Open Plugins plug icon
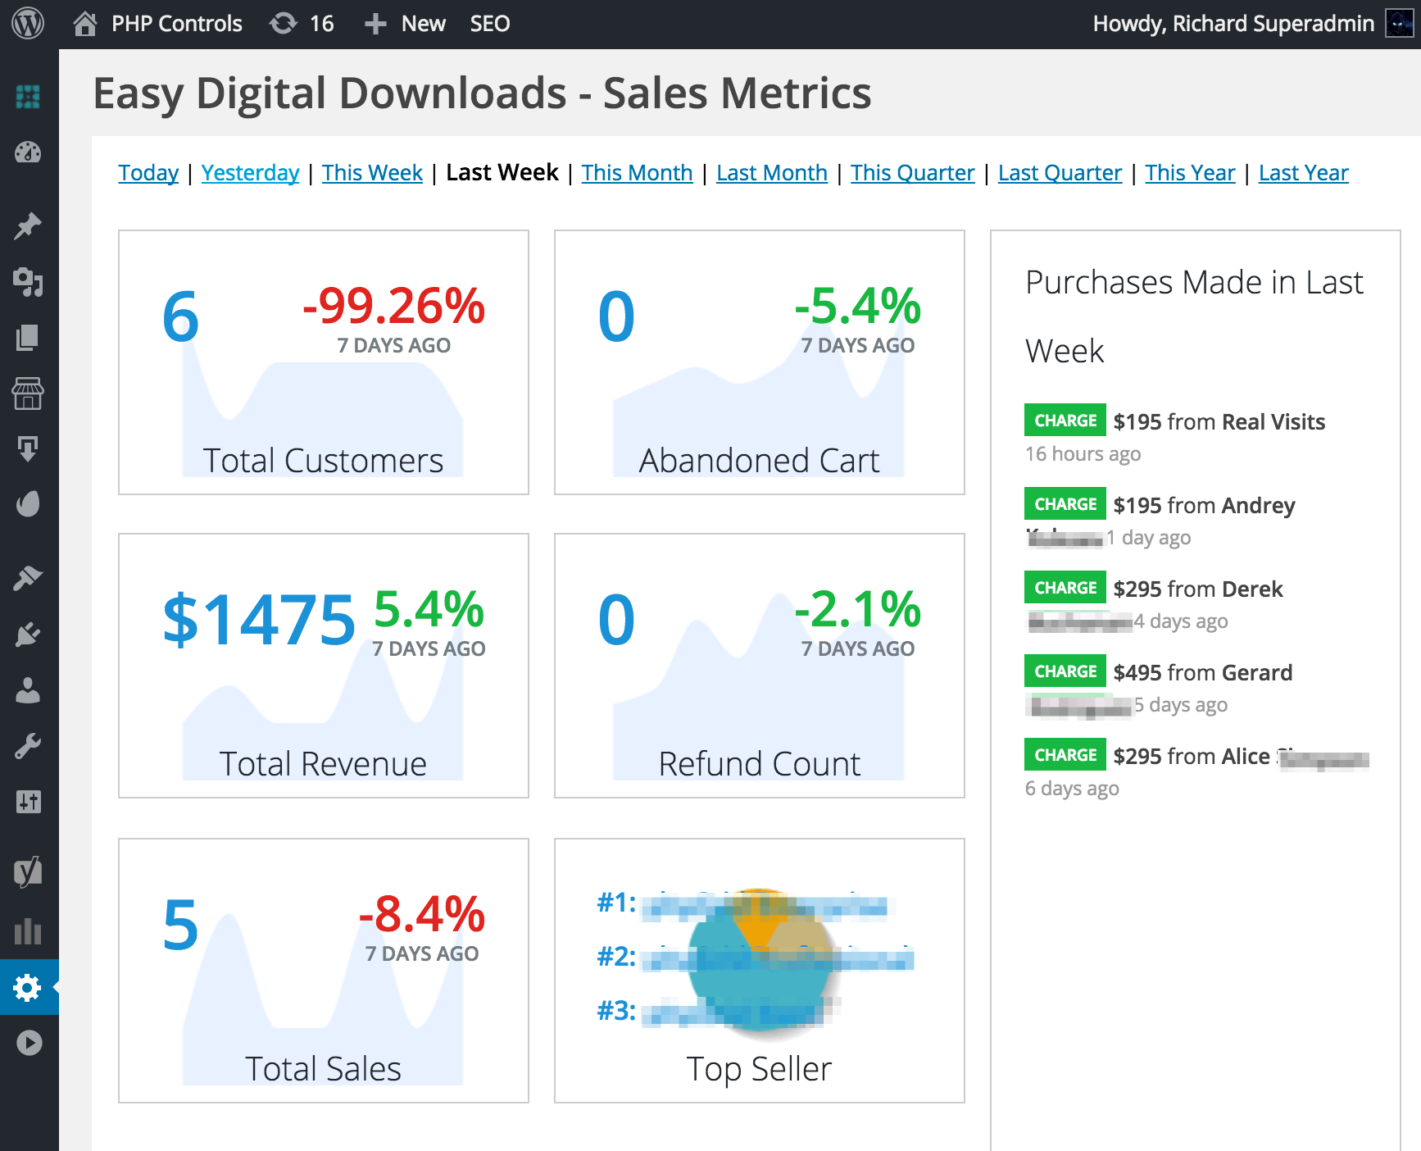1421x1151 pixels. pos(28,635)
